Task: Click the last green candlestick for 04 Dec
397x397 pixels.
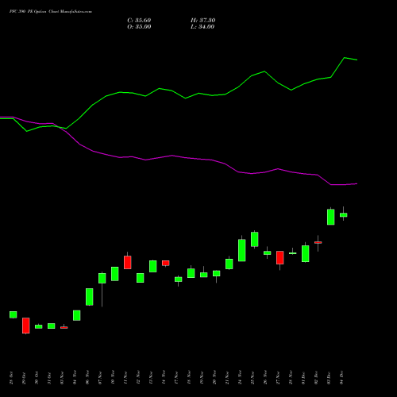Action: [344, 215]
